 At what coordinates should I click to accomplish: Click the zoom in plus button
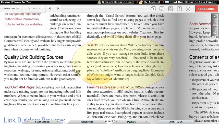[18, 8]
